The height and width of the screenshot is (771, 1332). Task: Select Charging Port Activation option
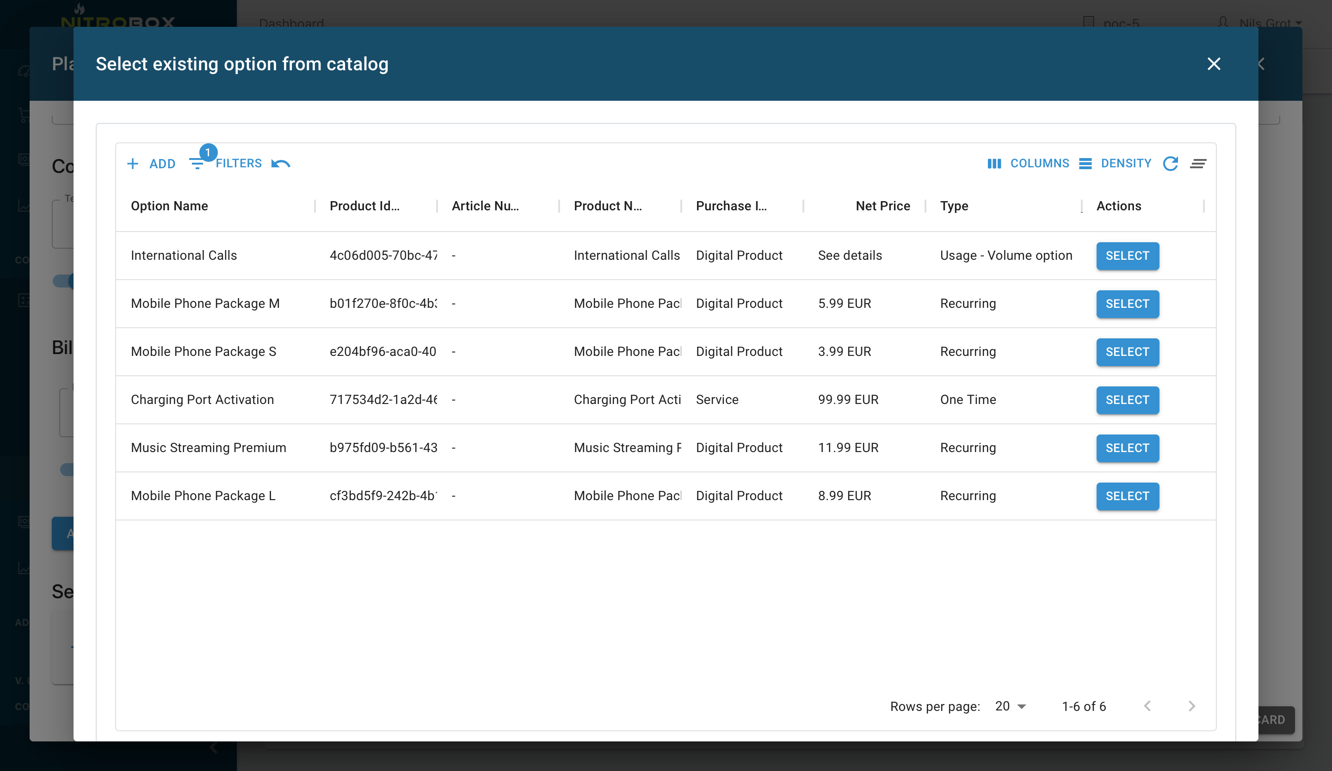1127,400
